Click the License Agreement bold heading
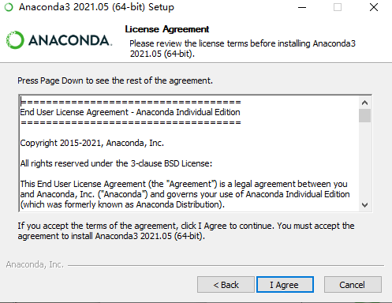Image resolution: width=392 pixels, height=303 pixels. point(167,29)
